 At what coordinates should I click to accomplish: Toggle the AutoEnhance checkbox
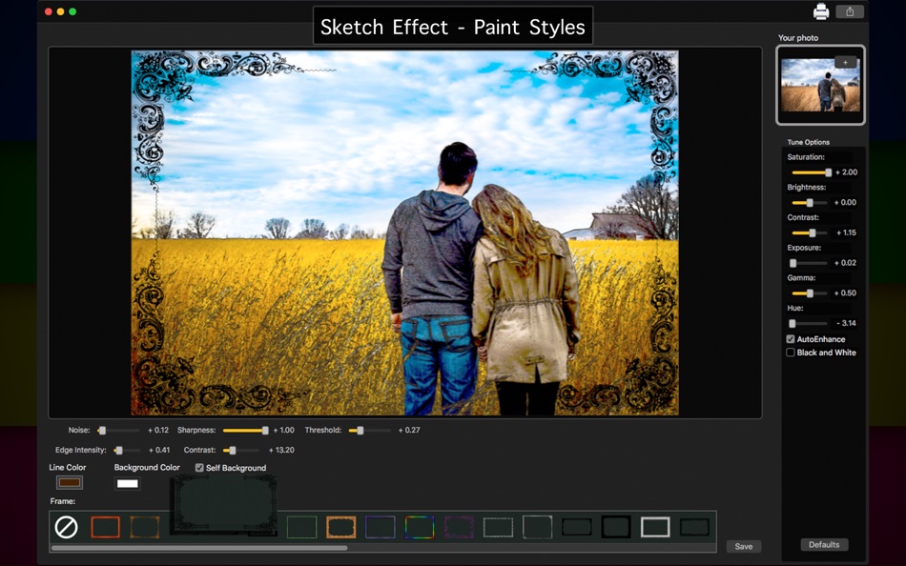[x=791, y=339]
